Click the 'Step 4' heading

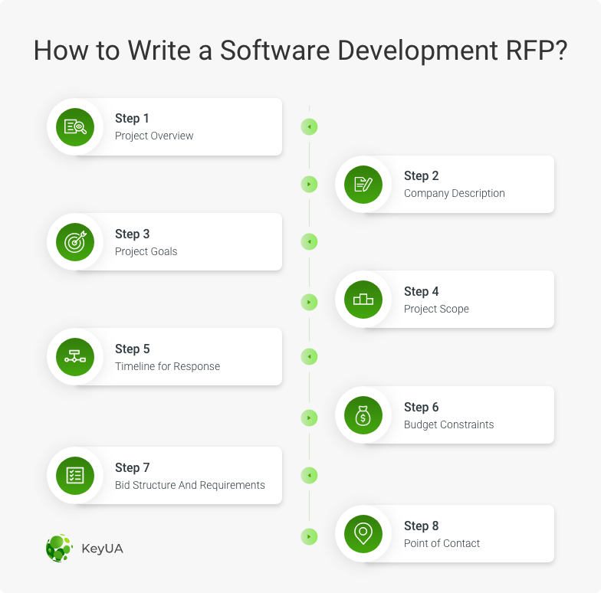coord(422,291)
